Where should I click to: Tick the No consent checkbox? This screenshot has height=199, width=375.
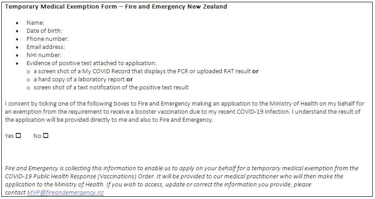46,136
